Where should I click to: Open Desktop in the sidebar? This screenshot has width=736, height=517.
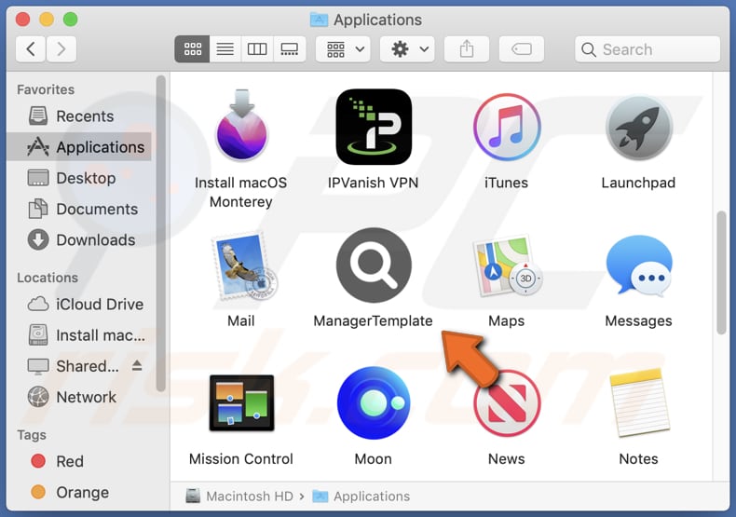[79, 178]
